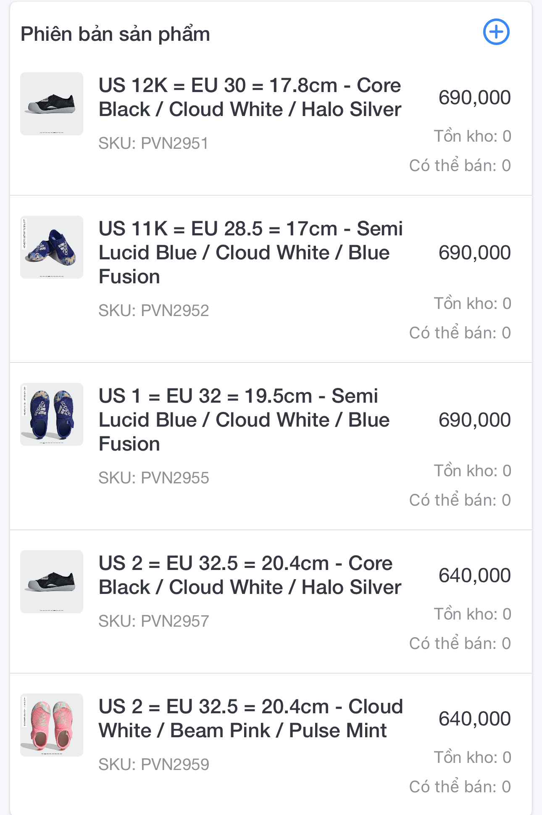542x815 pixels.
Task: Select variant US 12K Core Black title
Action: pyautogui.click(x=250, y=97)
